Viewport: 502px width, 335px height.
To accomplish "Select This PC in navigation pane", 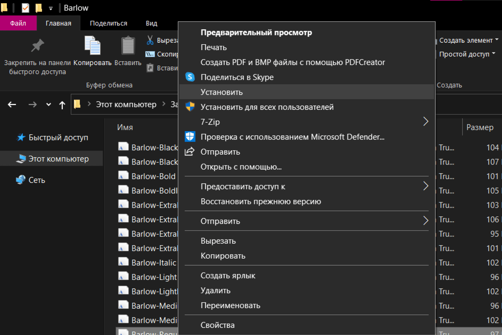I will [x=58, y=159].
